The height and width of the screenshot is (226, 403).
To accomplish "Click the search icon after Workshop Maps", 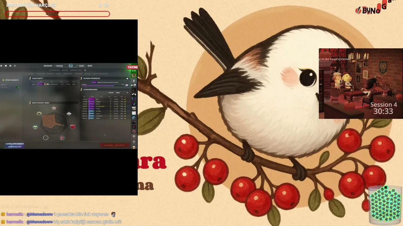I will pos(85,70).
